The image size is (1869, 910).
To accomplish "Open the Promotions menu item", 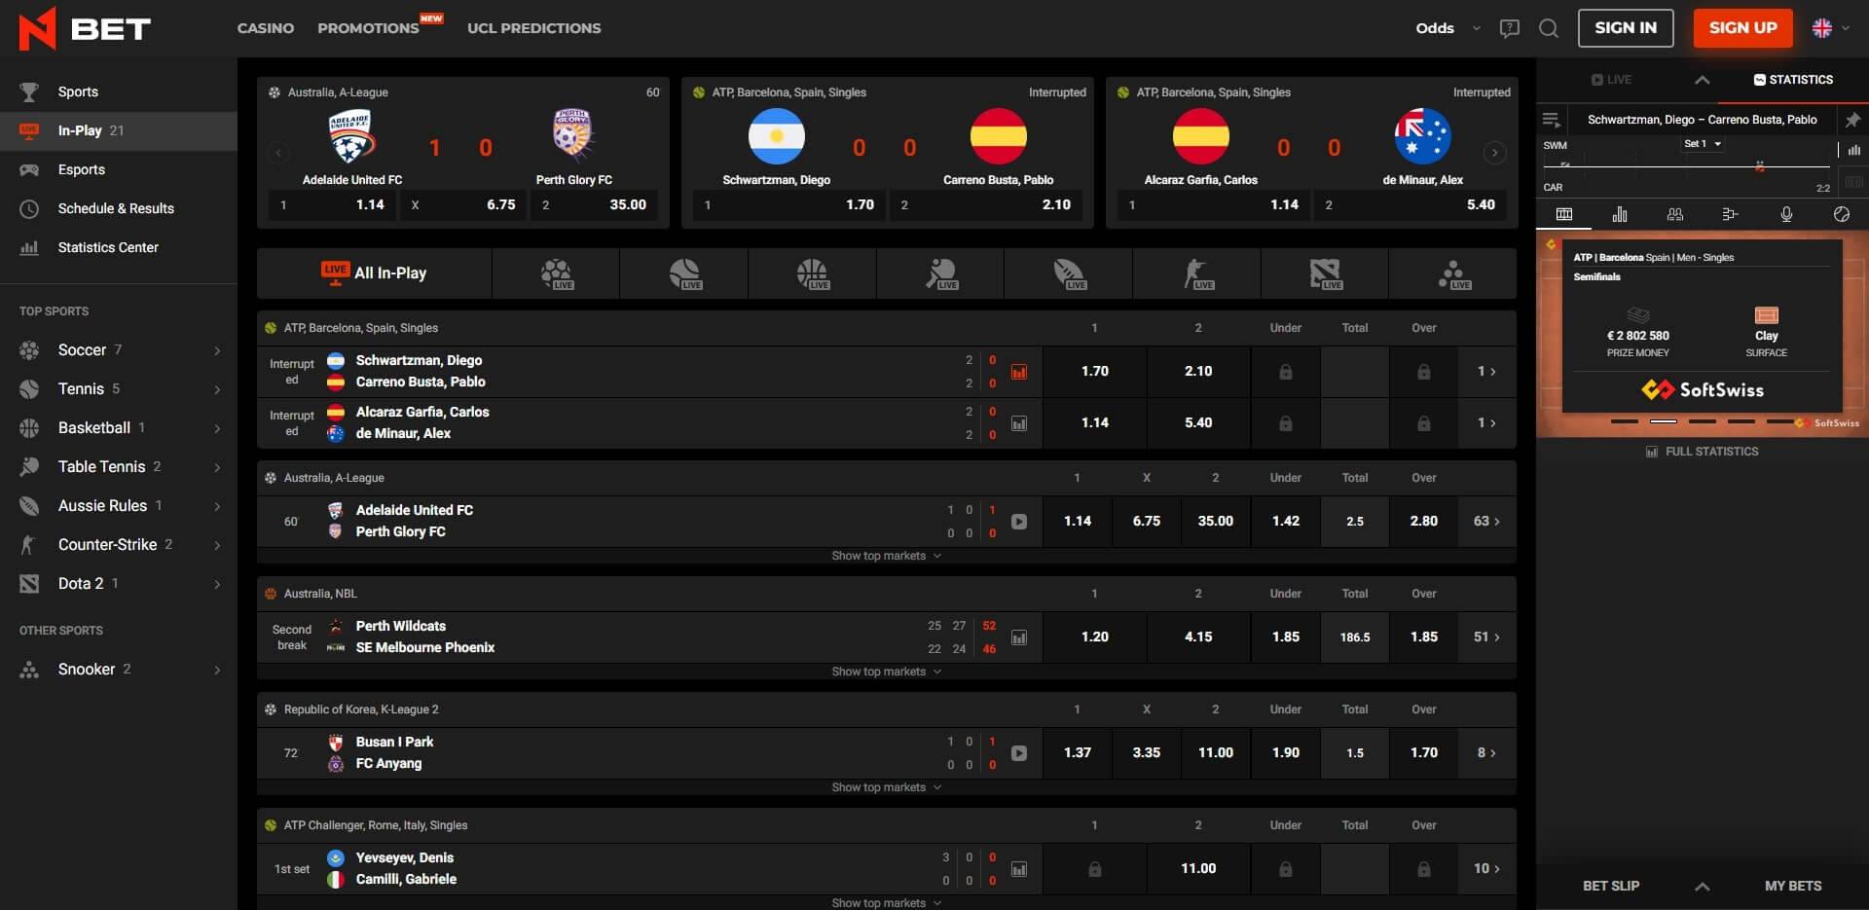I will 368,28.
